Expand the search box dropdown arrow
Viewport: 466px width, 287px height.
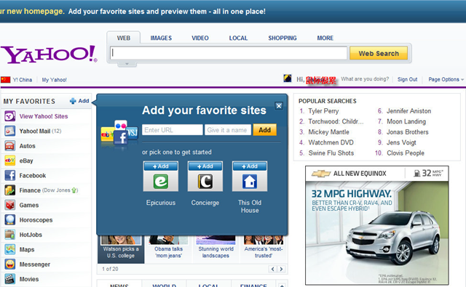pyautogui.click(x=127, y=64)
